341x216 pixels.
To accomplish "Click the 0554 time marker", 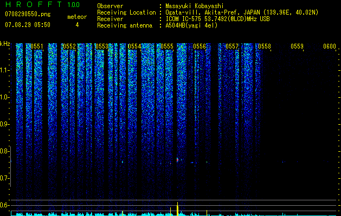I will tap(134, 46).
